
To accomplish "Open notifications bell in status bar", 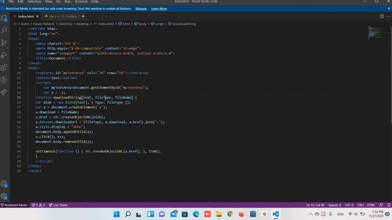I will pos(389,205).
